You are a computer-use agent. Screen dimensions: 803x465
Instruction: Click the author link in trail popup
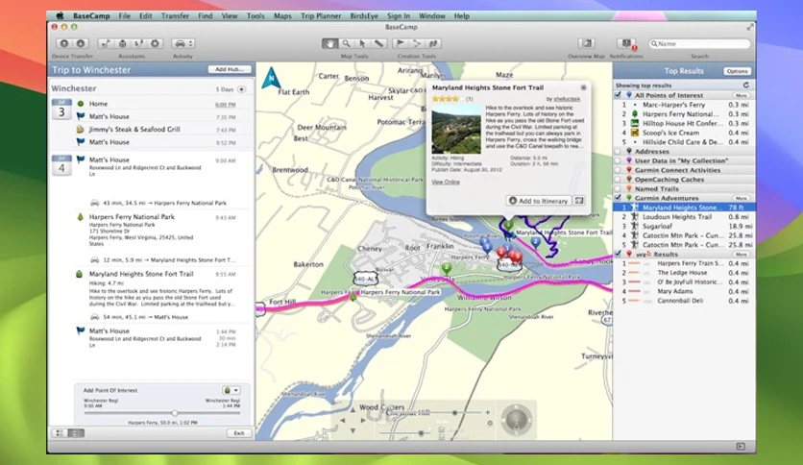pos(567,99)
